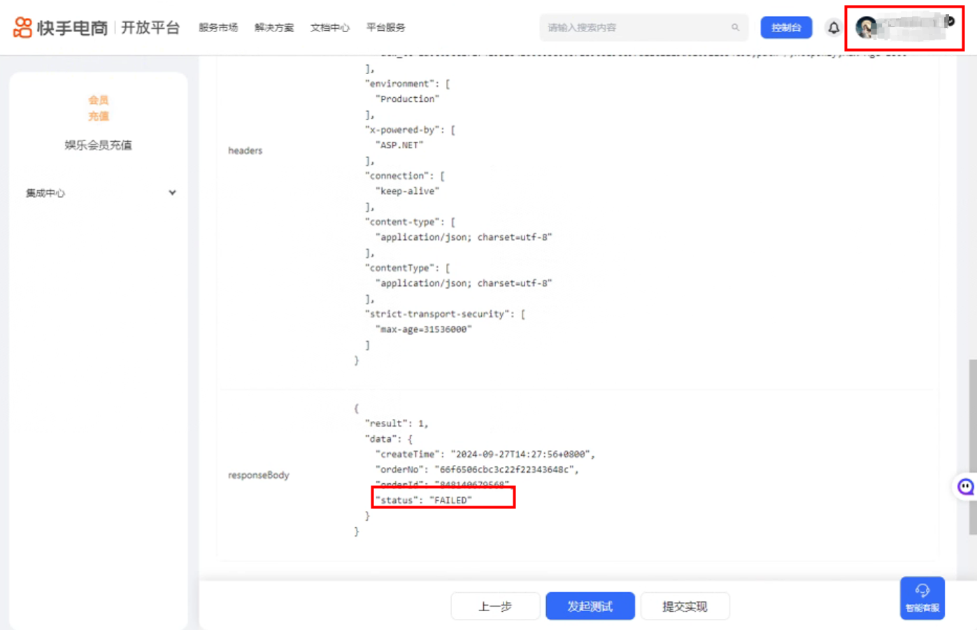Click the search magnifier icon
Image resolution: width=977 pixels, height=630 pixels.
pyautogui.click(x=735, y=27)
